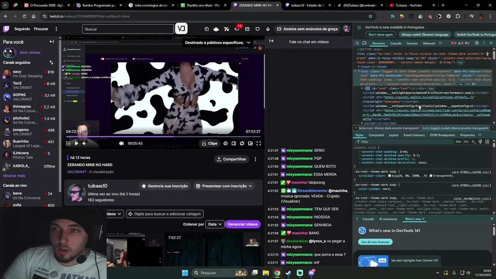Image resolution: width=496 pixels, height=279 pixels.
Task: Open whispers speech bubble icon
Action: tap(257, 29)
